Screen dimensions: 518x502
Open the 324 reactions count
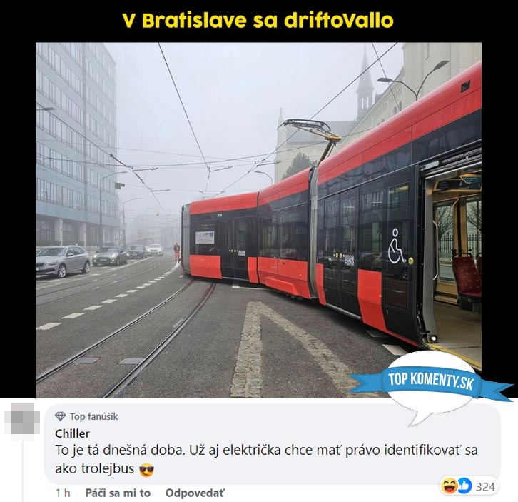(x=485, y=487)
